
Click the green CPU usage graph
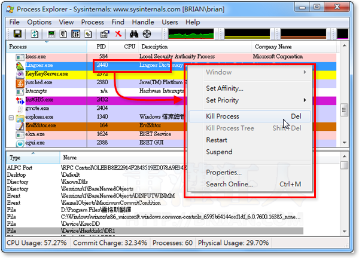191,34
